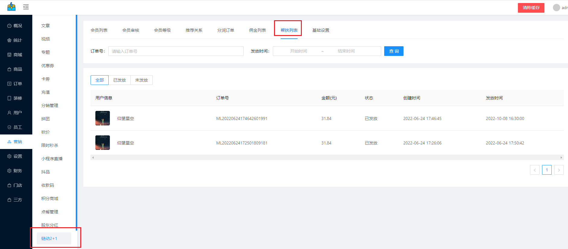Switch to the 佣金列表 tab
Viewport: 568px width, 249px height.
tap(257, 30)
